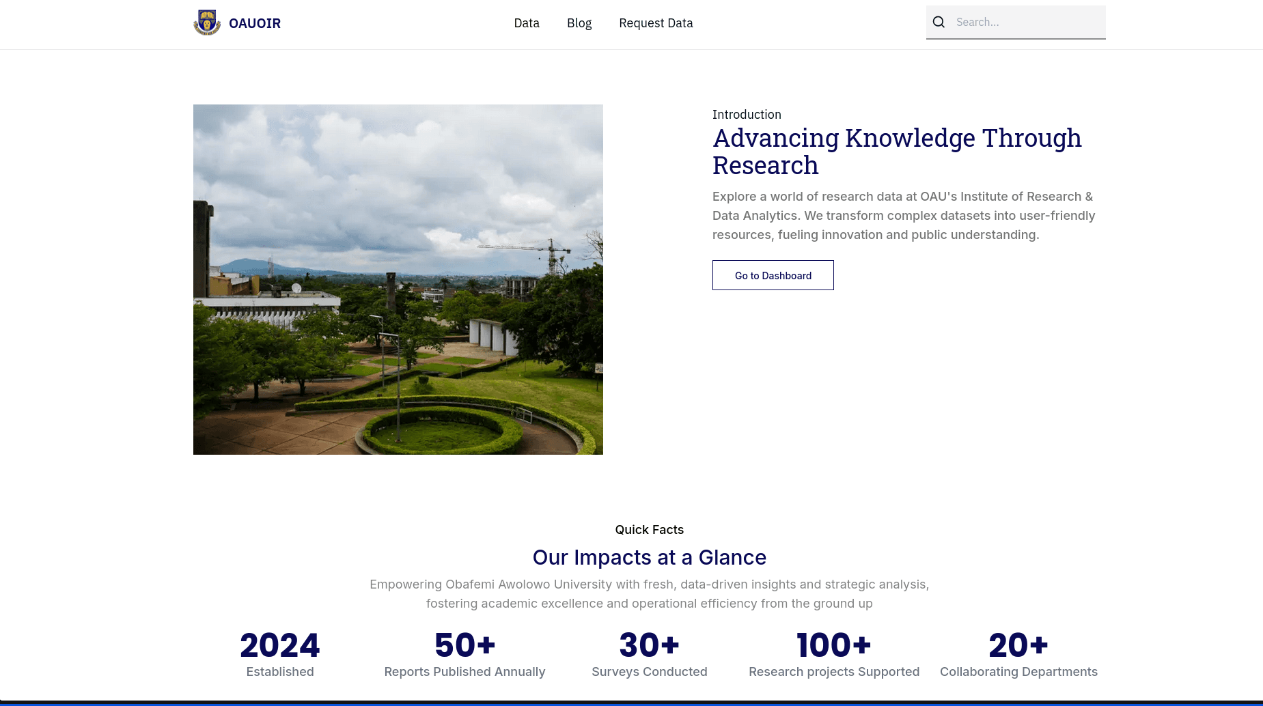Click the Our Impacts at a Glance heading
The image size is (1263, 706).
tap(649, 558)
